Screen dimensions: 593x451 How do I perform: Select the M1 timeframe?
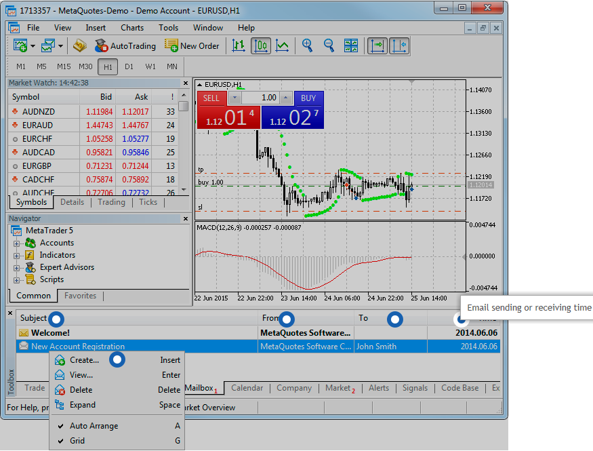click(21, 66)
